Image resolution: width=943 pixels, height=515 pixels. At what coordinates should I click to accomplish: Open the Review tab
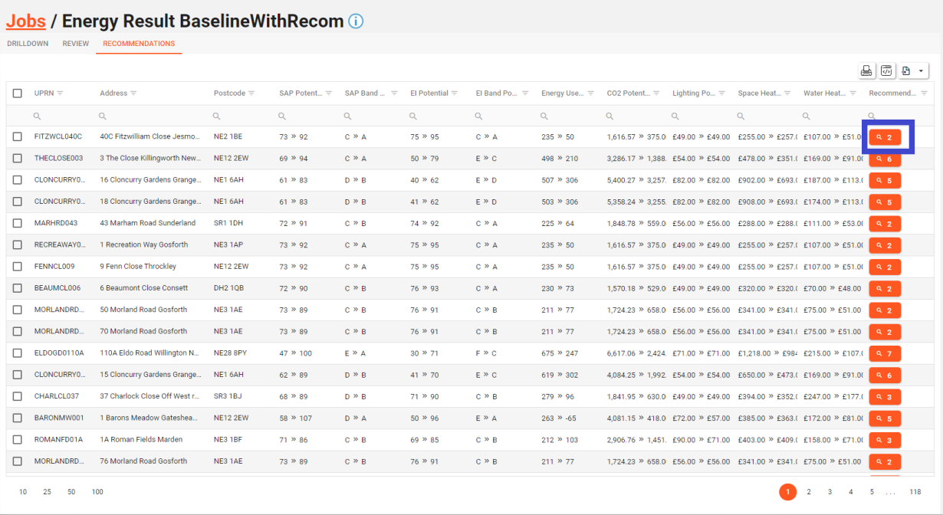[76, 44]
